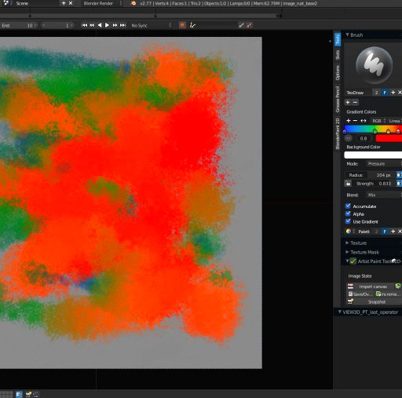Switch to the Slots tab
This screenshot has width=402, height=398.
338,55
